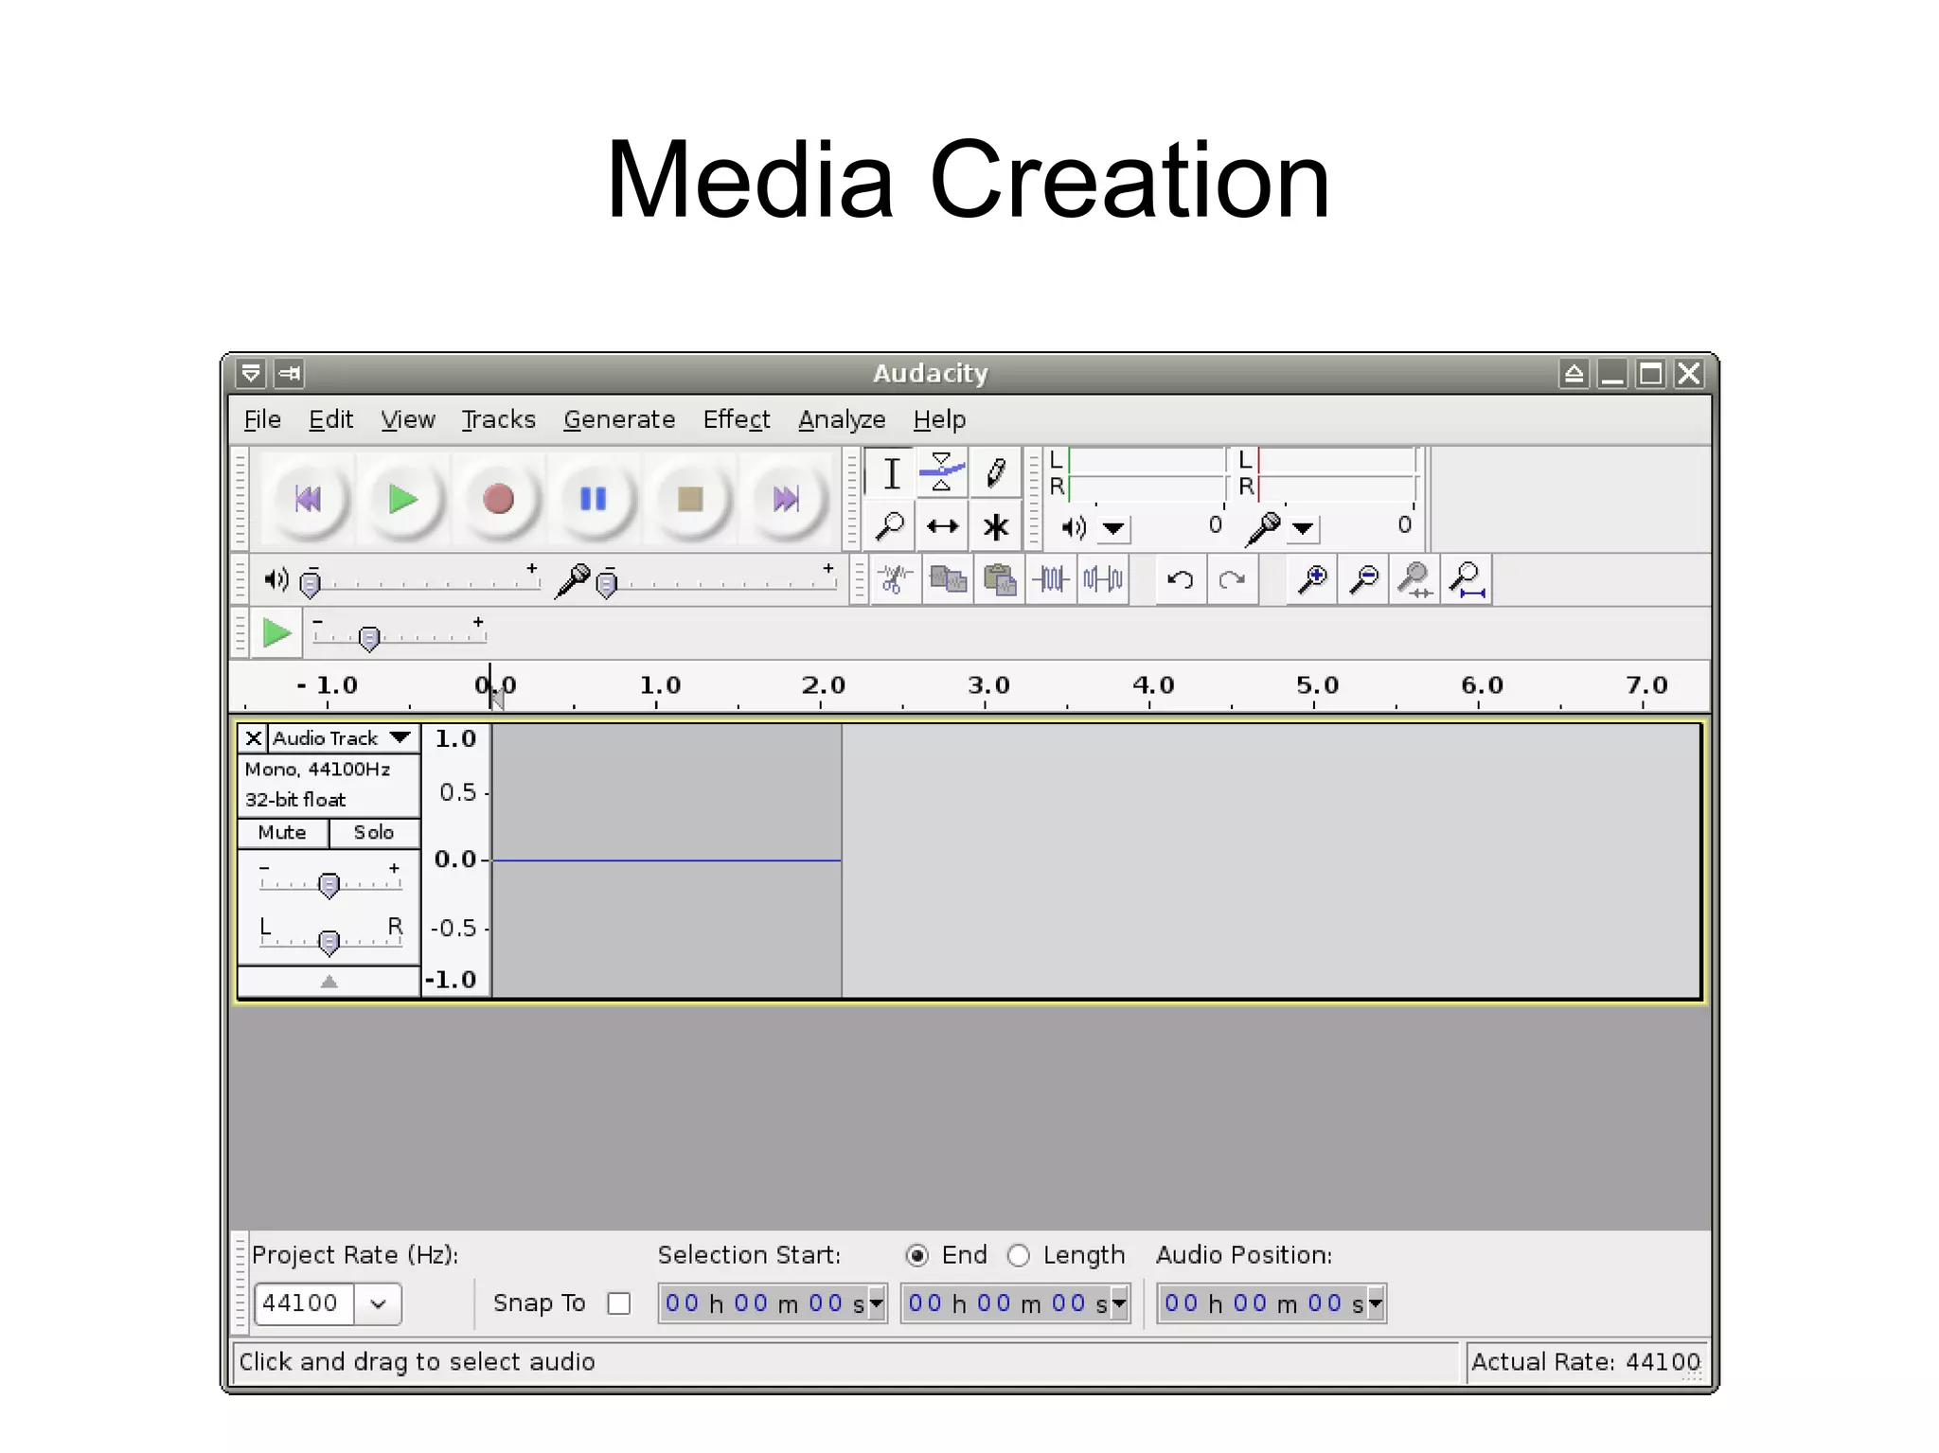Screen dimensions: 1939x1453
Task: Pause with the blue Pause button
Action: (594, 499)
